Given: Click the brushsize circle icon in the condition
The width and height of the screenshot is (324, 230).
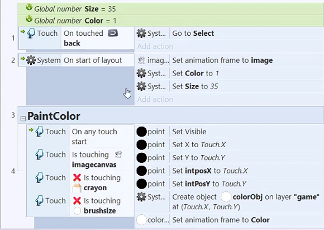Looking at the screenshot, I should [x=77, y=211].
